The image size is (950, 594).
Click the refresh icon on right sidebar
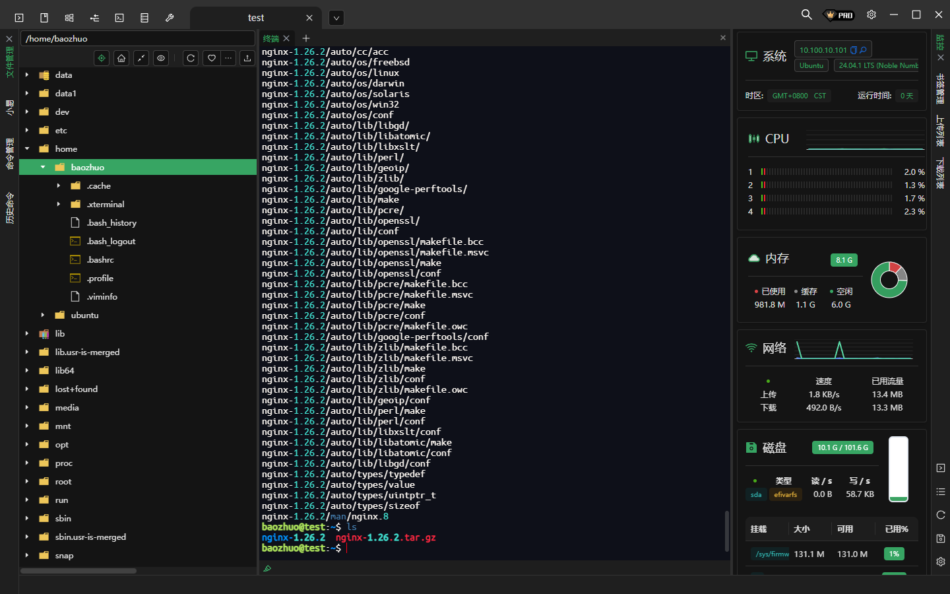click(941, 515)
